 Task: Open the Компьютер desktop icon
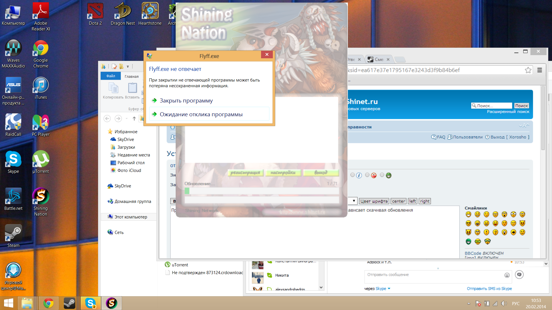(13, 14)
